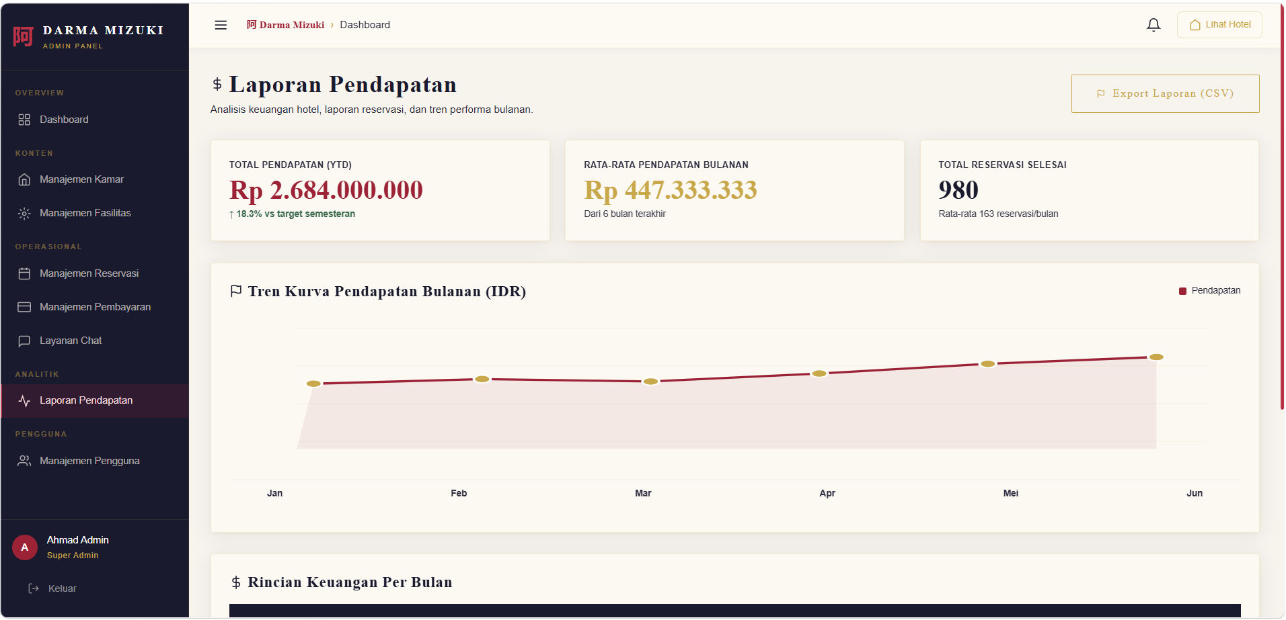Click the Manajemen Pembayaran card icon
The height and width of the screenshot is (620, 1286).
coord(24,307)
